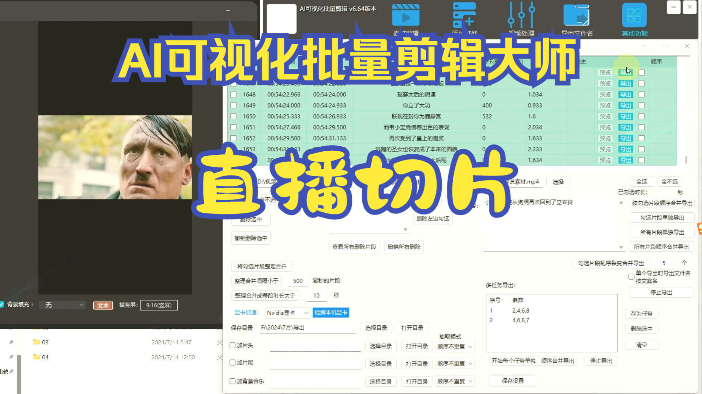
Task: Open the Nvidia显卡 acceleration dropdown
Action: pos(287,313)
